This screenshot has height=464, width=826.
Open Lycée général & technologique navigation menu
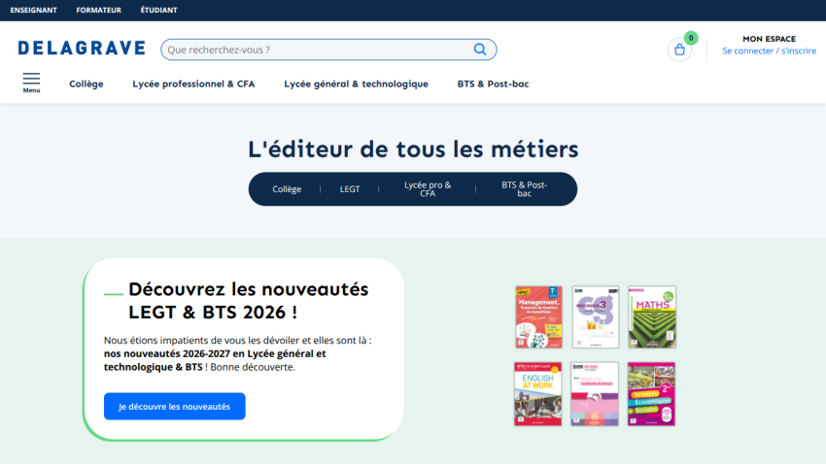click(x=356, y=83)
